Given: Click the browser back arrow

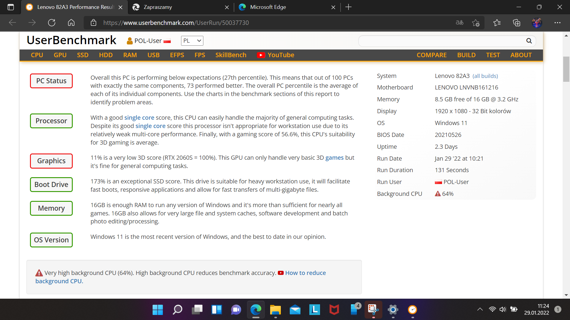Looking at the screenshot, I should click(12, 23).
